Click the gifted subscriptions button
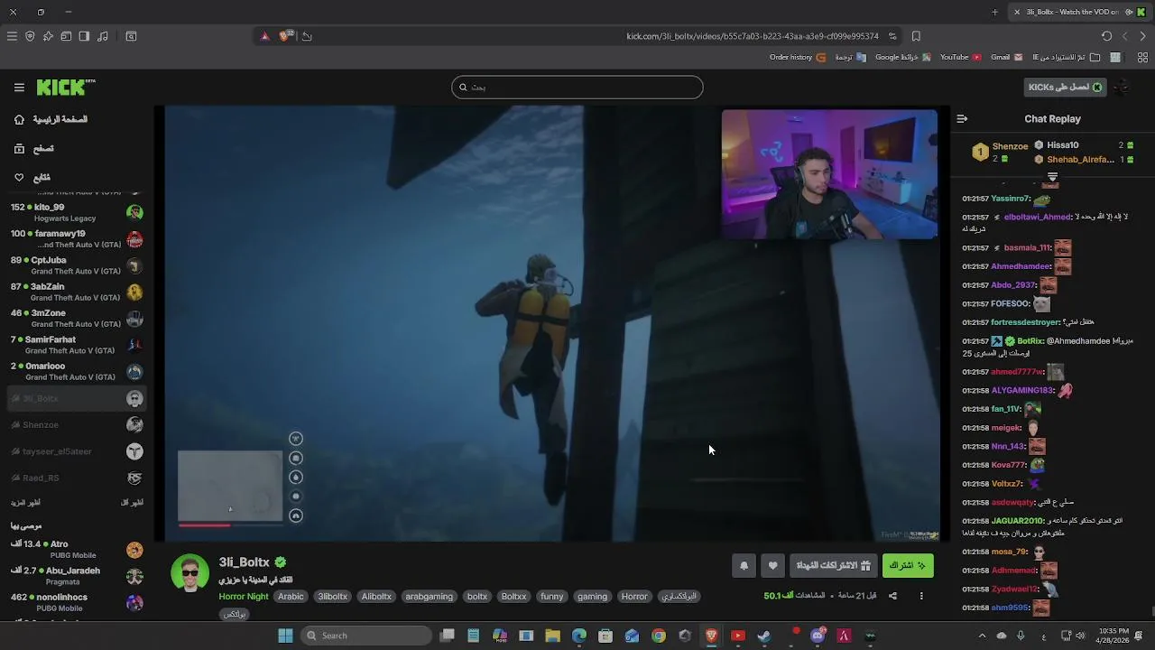The image size is (1155, 650). 833,566
